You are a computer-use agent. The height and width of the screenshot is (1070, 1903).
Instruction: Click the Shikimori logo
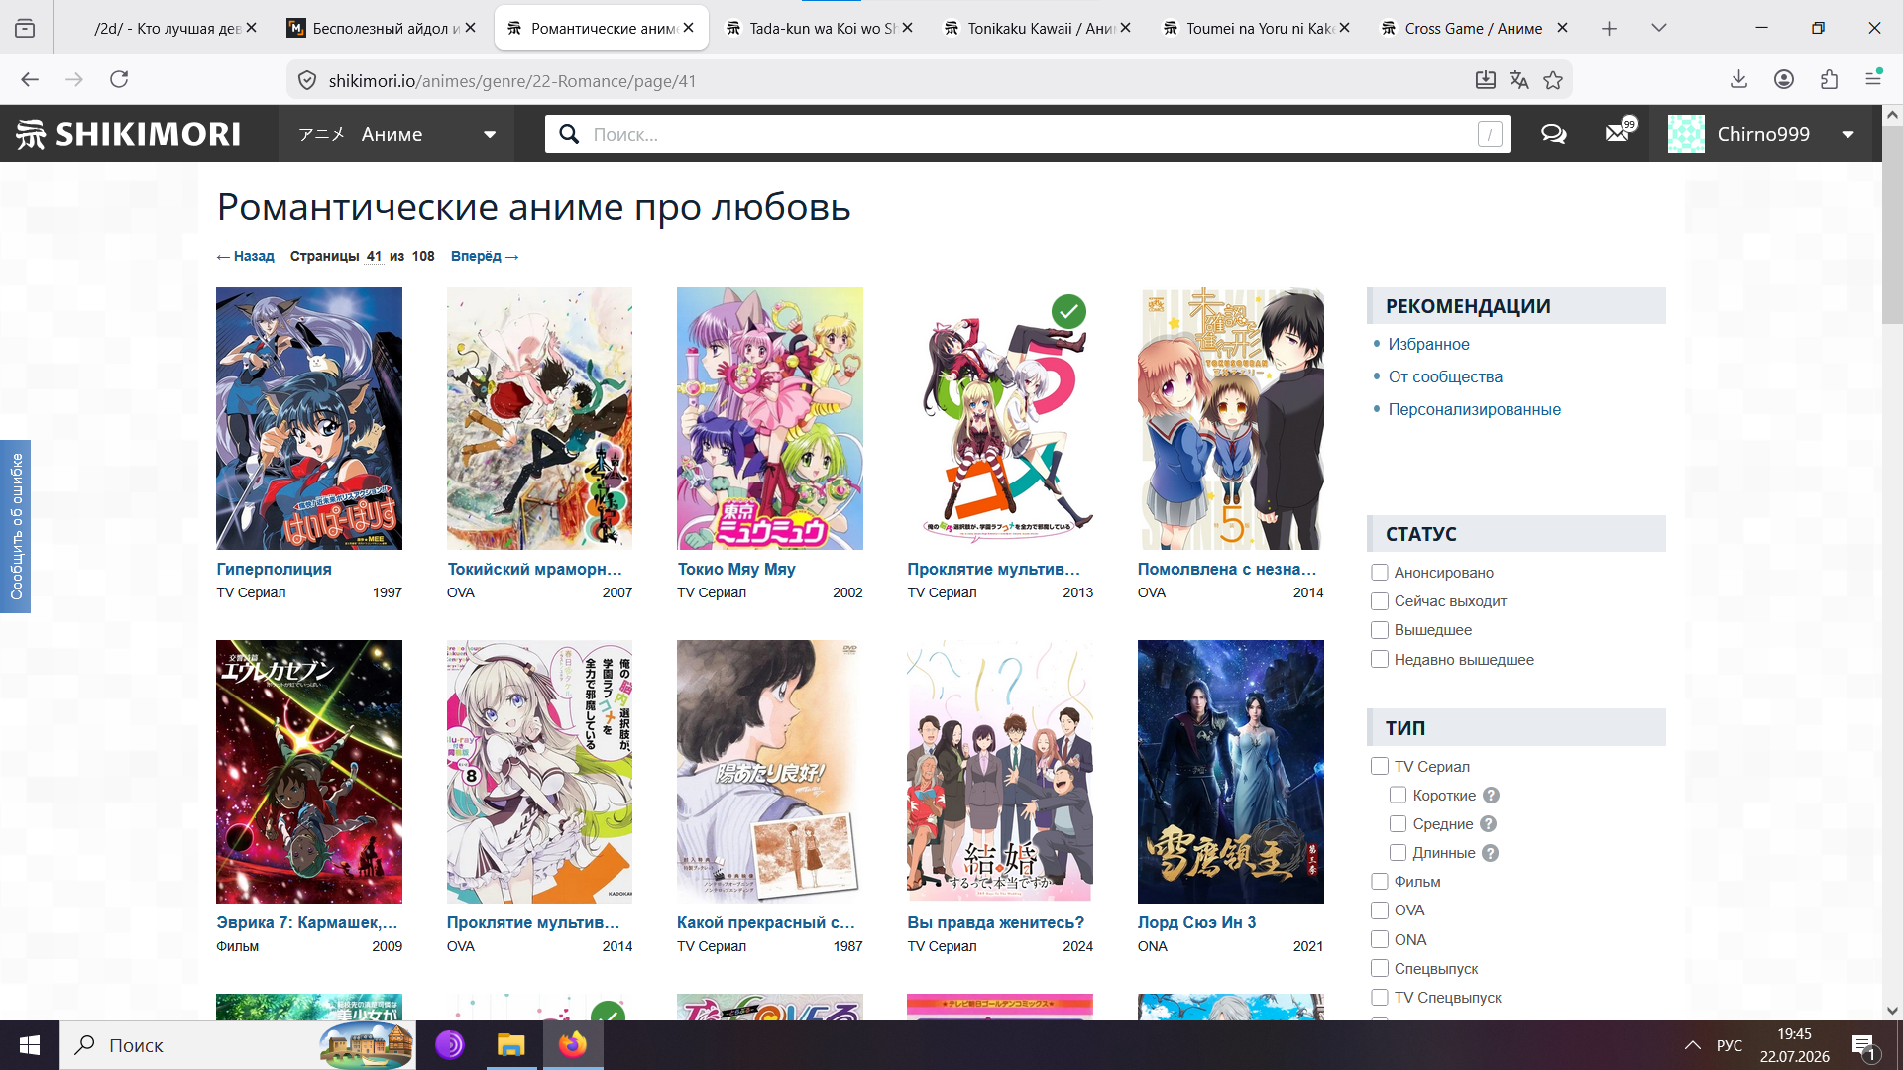pos(129,134)
